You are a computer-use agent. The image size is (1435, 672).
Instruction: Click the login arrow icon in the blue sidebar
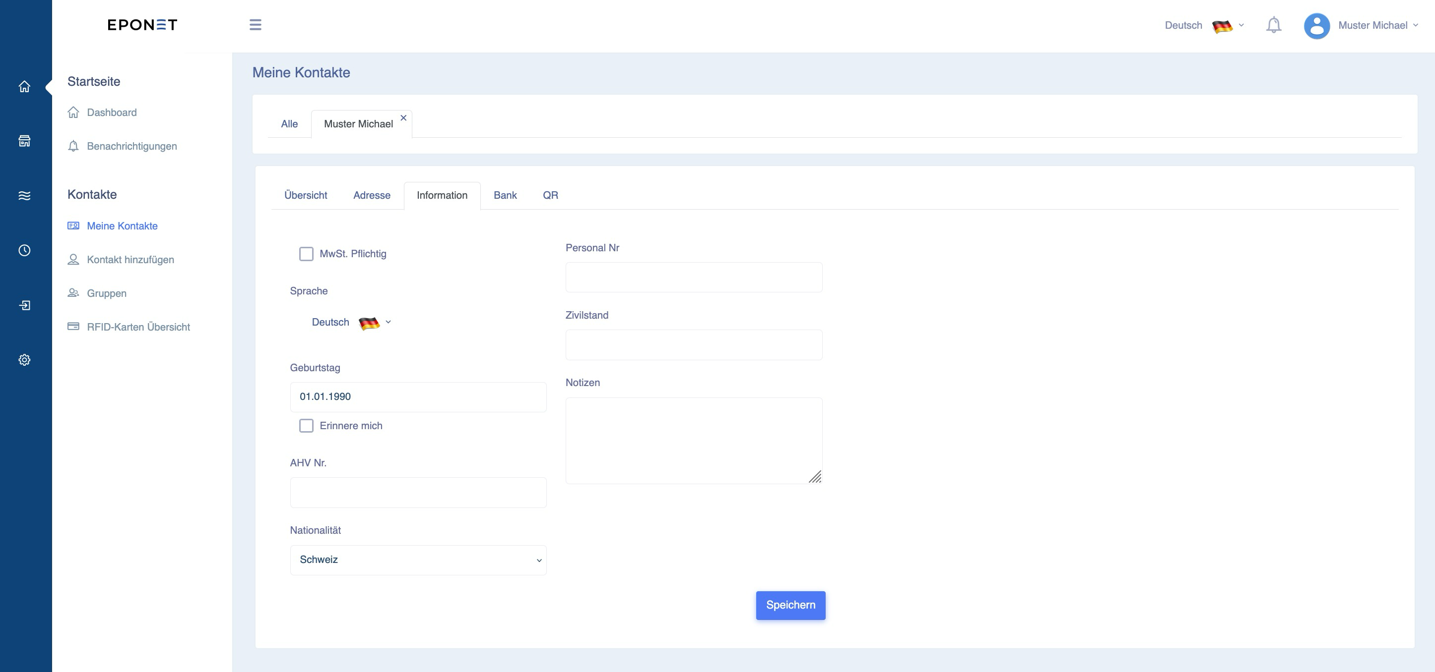click(24, 305)
